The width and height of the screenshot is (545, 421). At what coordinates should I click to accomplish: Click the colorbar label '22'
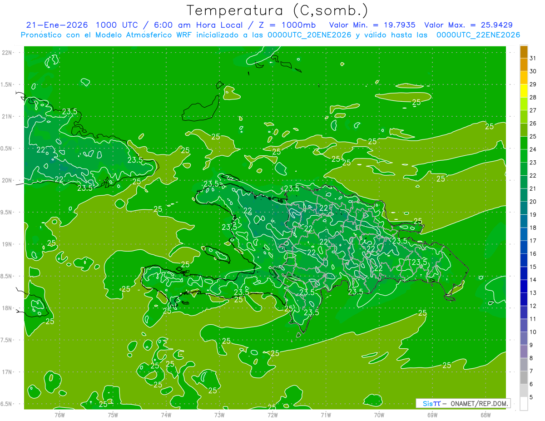coord(533,176)
